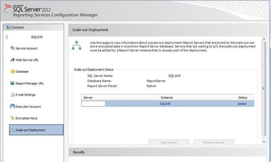Click the Encryption Keys key icon

(12, 118)
